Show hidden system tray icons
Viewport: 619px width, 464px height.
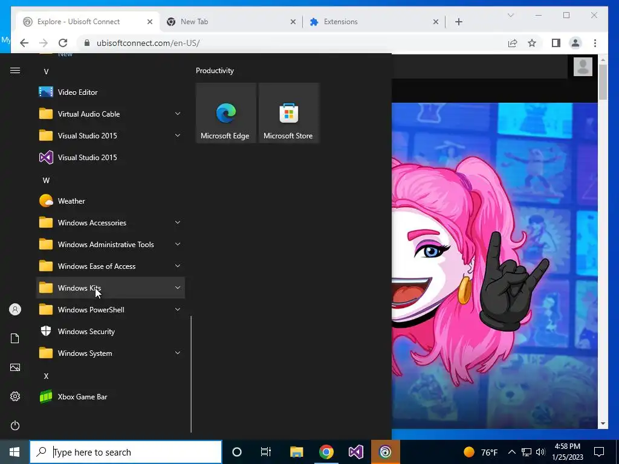511,452
